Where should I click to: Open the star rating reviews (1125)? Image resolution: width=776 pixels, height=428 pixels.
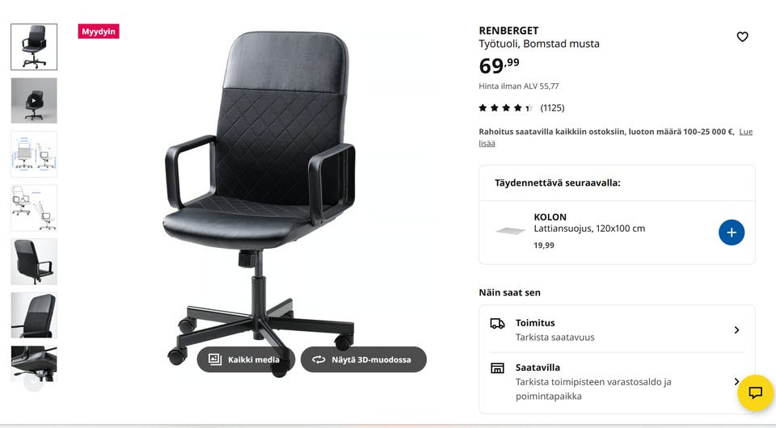coord(521,107)
